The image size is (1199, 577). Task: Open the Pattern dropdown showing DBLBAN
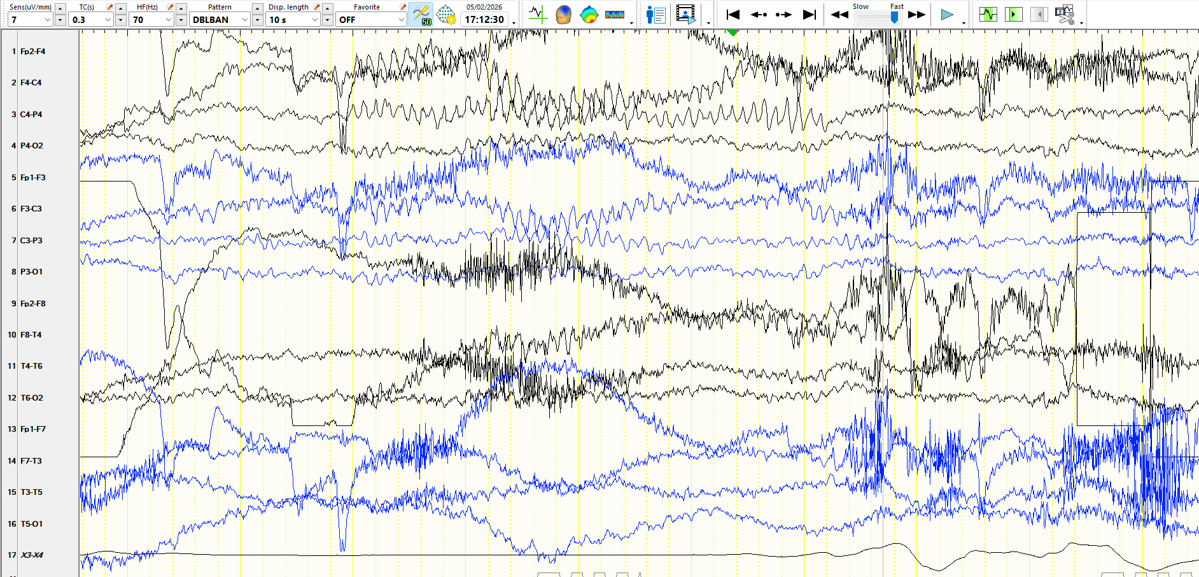tap(220, 20)
